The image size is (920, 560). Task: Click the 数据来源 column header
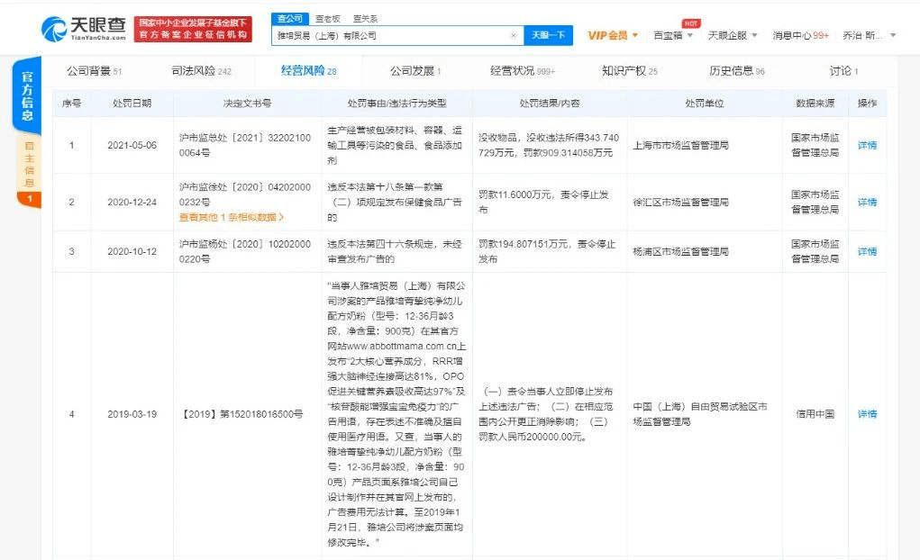point(815,104)
